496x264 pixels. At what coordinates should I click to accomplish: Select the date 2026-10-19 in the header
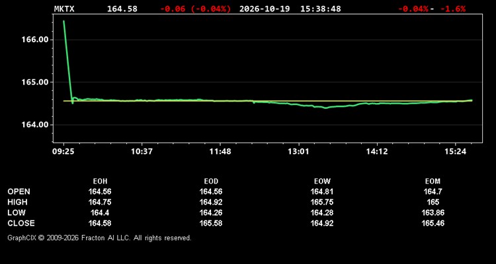[265, 9]
